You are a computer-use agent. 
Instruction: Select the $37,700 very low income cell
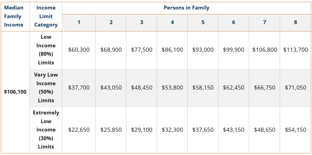(79, 88)
